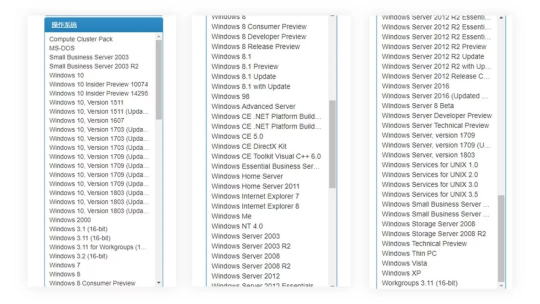
Task: Choose "Windows CE 5.0"
Action: pyautogui.click(x=237, y=136)
